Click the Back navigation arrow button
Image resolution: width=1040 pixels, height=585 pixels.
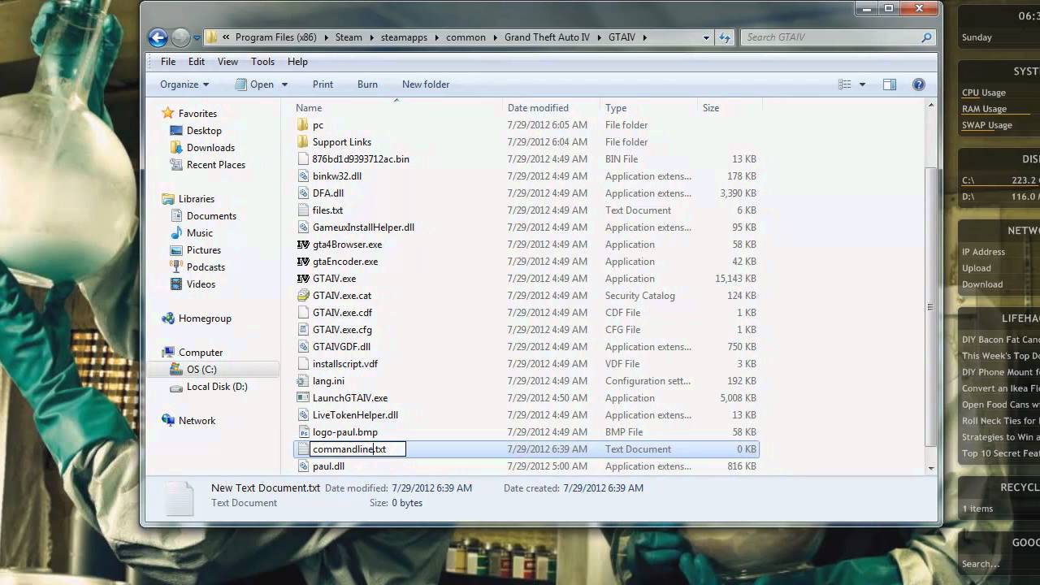pyautogui.click(x=158, y=37)
